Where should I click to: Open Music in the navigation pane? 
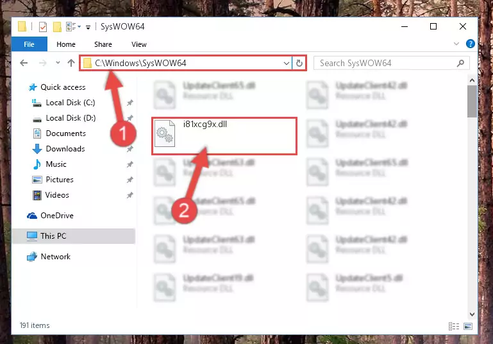(56, 164)
